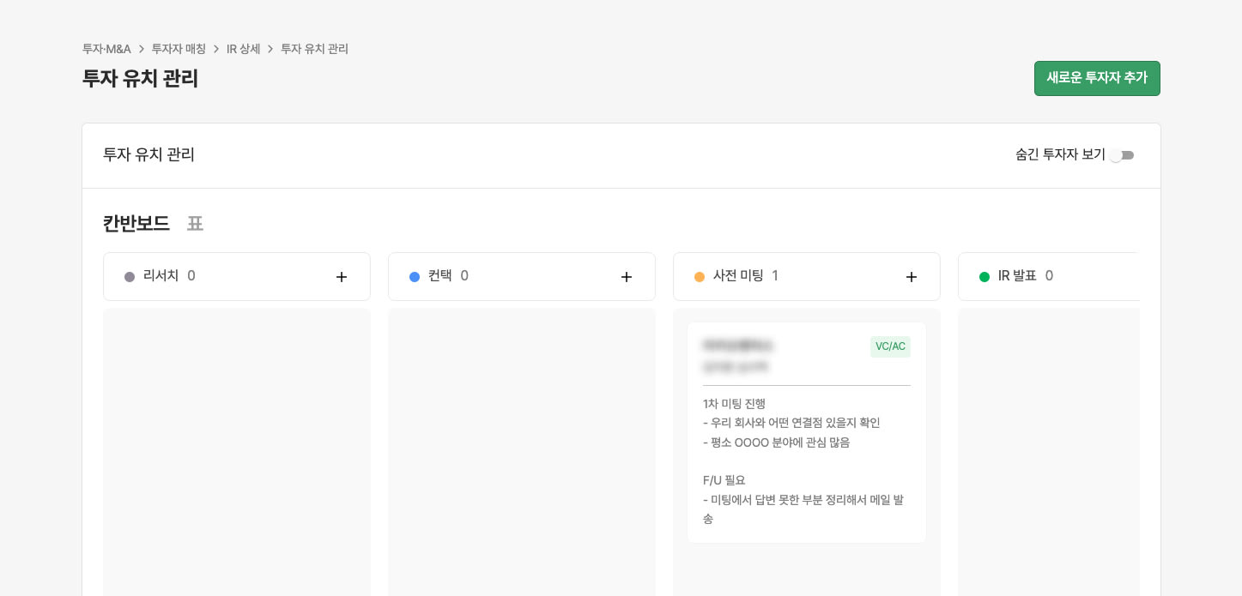Open the VC/AC investor card in 사전 미팅

(x=807, y=432)
